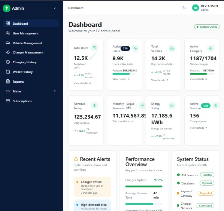Viewport: 224px width, 211px height.
Task: Click the Subscriptions card icon
Action: click(x=8, y=101)
